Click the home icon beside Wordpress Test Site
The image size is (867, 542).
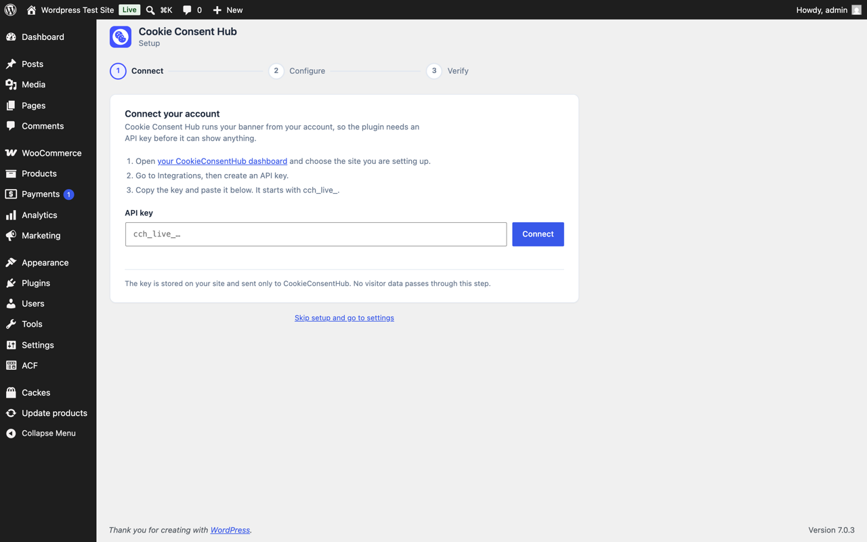31,10
